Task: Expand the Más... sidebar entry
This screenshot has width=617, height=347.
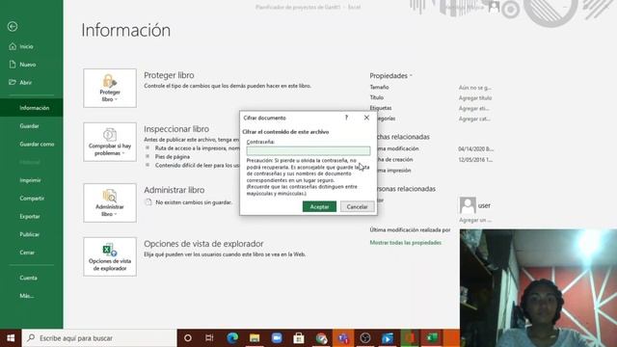Action: [26, 296]
